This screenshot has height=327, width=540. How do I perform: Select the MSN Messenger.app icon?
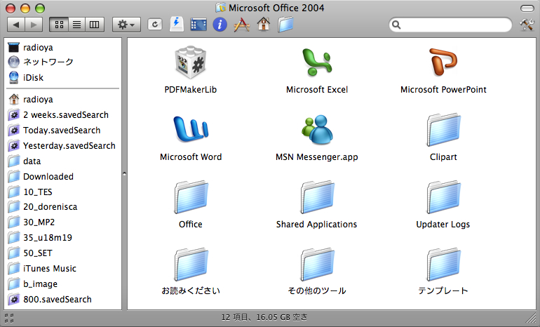317,130
